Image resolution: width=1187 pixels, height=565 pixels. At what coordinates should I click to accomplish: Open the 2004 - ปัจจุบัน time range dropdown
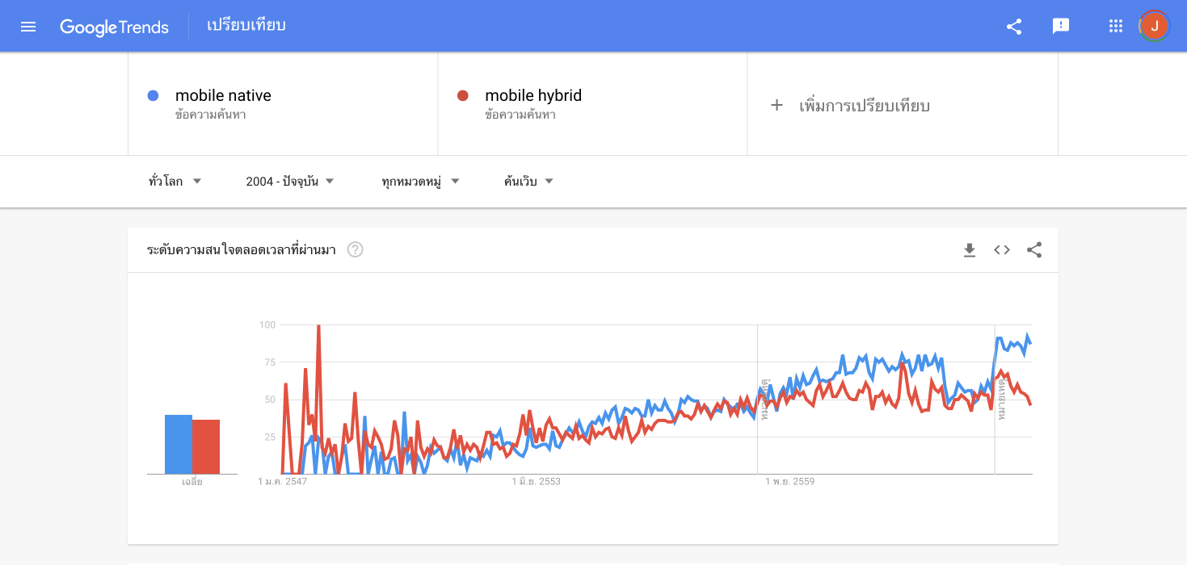point(290,182)
